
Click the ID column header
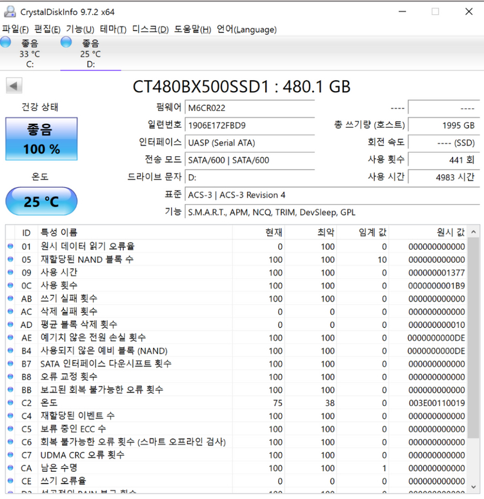26,232
